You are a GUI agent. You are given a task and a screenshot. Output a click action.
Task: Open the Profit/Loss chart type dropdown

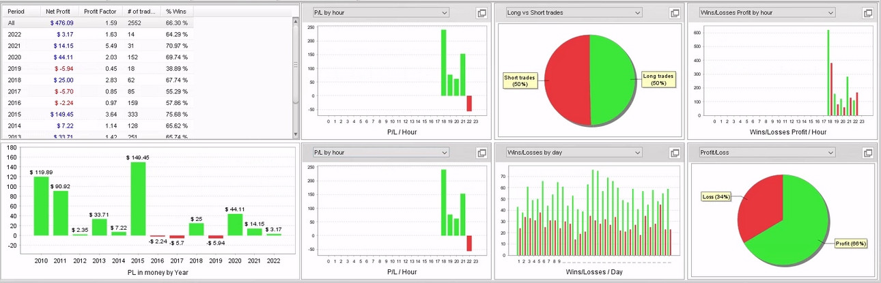pyautogui.click(x=767, y=152)
